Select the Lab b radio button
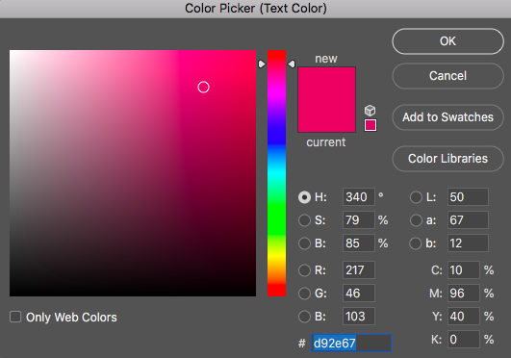The height and width of the screenshot is (358, 511). coord(416,243)
